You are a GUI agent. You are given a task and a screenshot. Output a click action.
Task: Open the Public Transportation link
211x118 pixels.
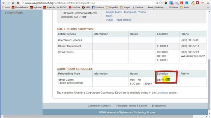pos(119,20)
